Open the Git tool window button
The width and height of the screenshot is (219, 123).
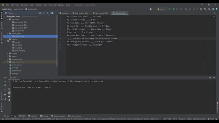point(7,116)
